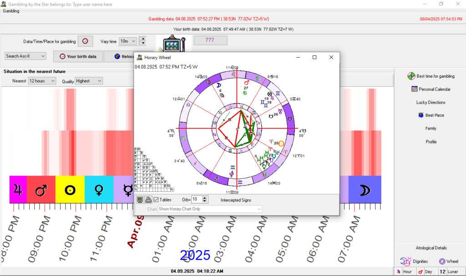Decrease vary time with the down arrow
Viewport: 466px width, 276px height.
[x=143, y=43]
